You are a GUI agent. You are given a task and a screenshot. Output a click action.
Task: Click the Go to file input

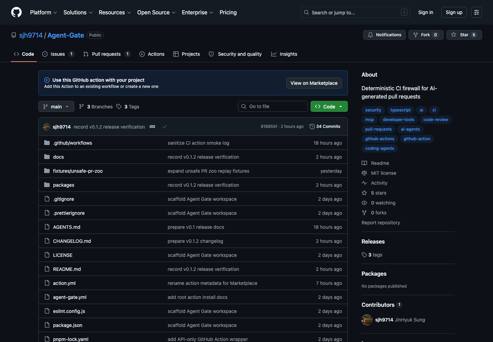click(x=273, y=106)
